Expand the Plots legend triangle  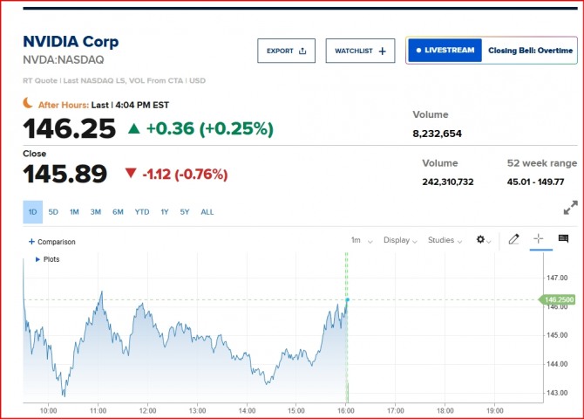pos(37,259)
